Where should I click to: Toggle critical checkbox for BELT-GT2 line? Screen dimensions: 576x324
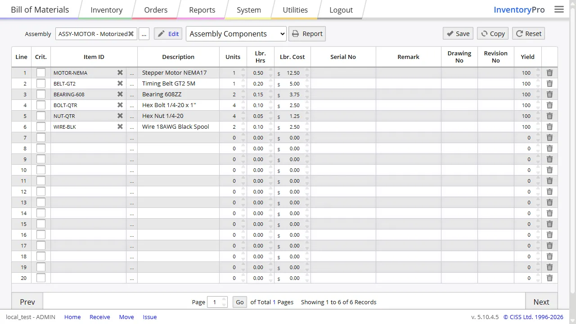coord(41,83)
